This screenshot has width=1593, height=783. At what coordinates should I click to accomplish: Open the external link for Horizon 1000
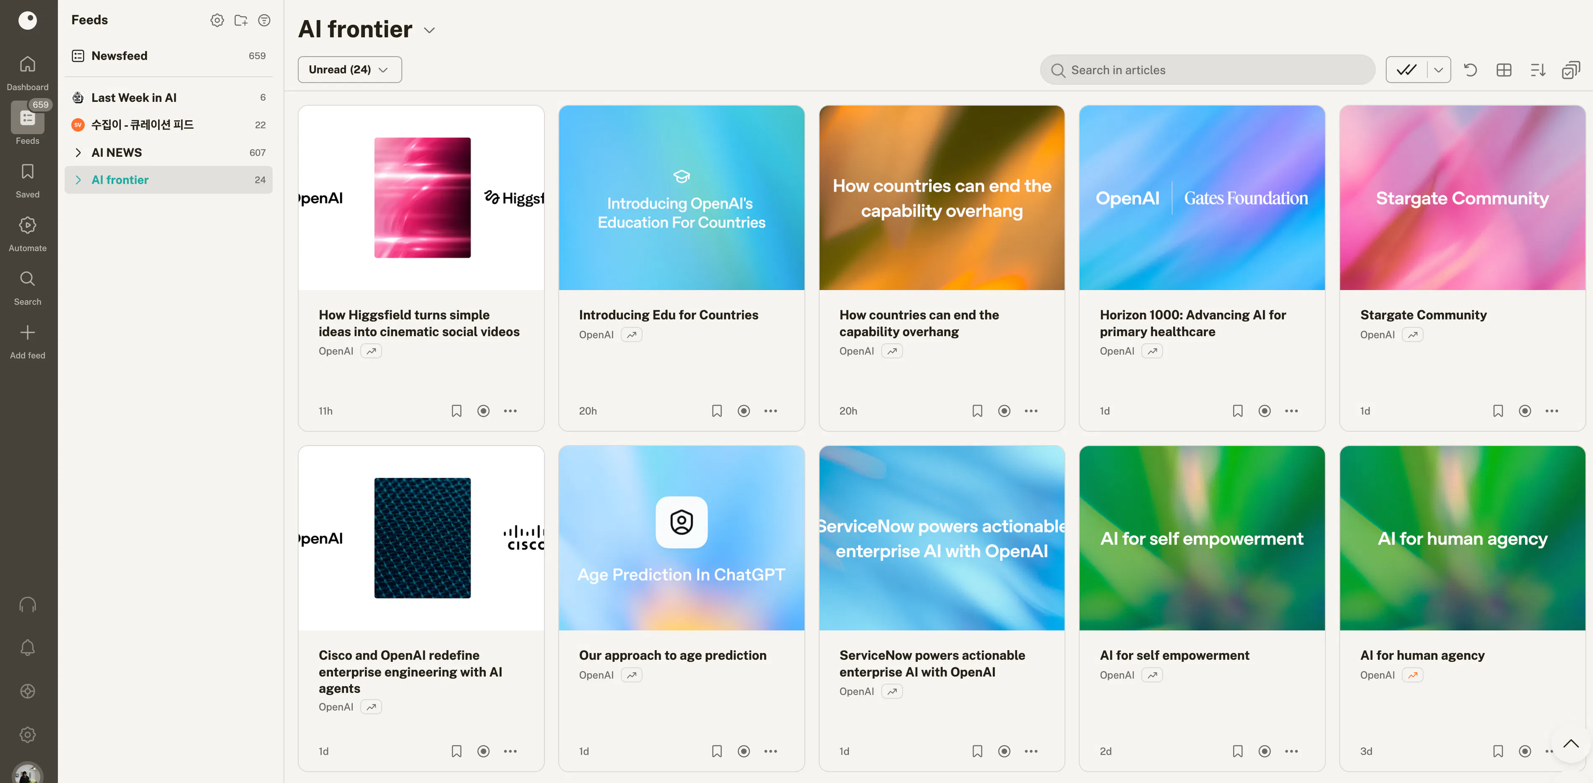coord(1152,351)
